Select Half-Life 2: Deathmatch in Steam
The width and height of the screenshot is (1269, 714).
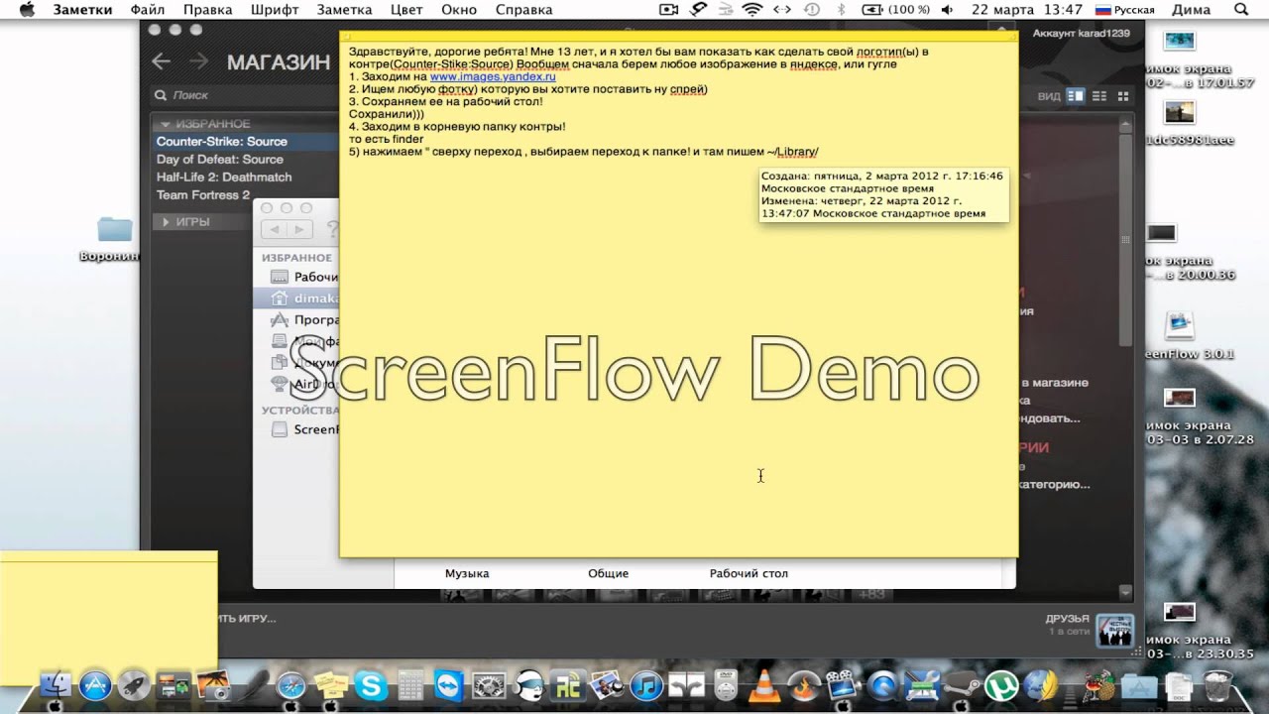(224, 178)
